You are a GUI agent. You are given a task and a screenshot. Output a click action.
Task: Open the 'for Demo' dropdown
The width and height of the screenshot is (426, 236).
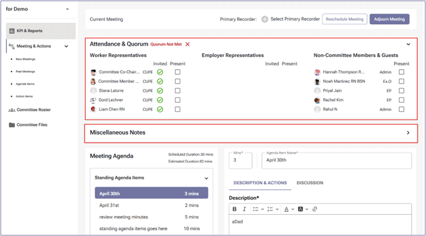(67, 9)
